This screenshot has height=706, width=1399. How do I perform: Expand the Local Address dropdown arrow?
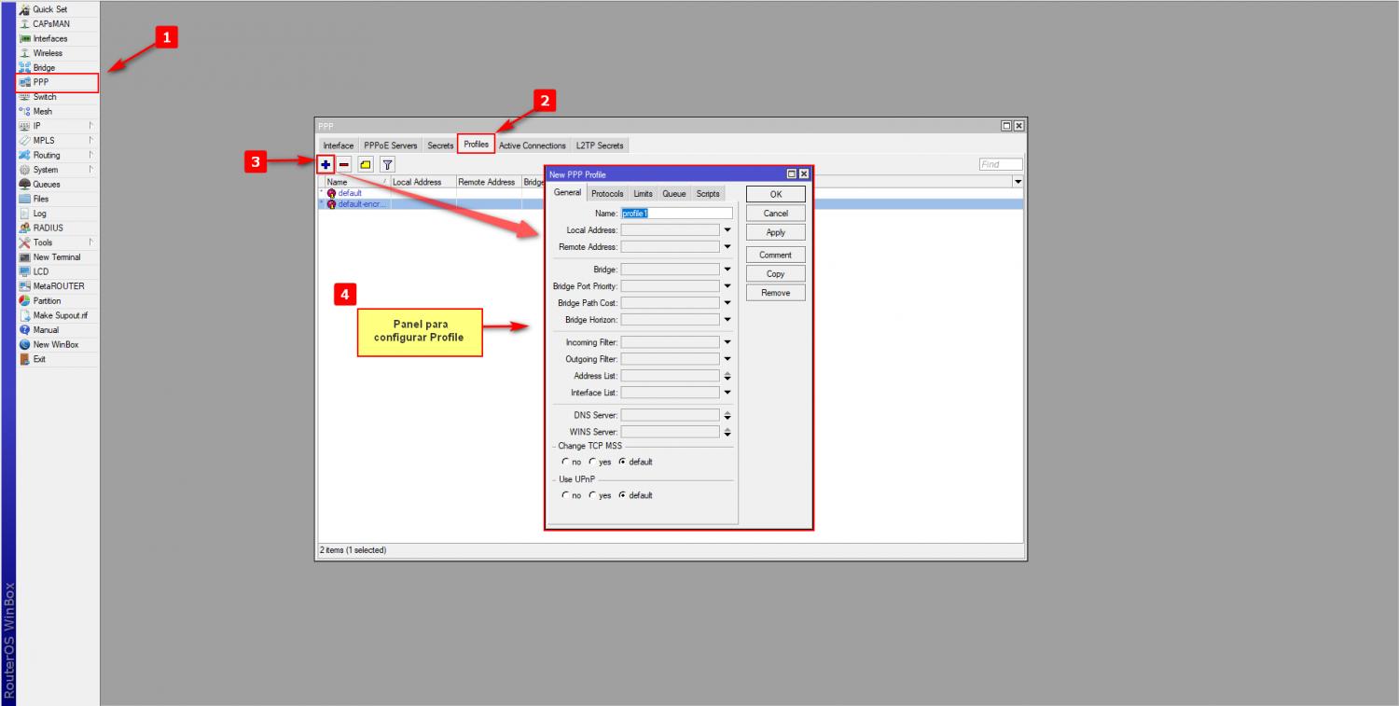pyautogui.click(x=727, y=230)
